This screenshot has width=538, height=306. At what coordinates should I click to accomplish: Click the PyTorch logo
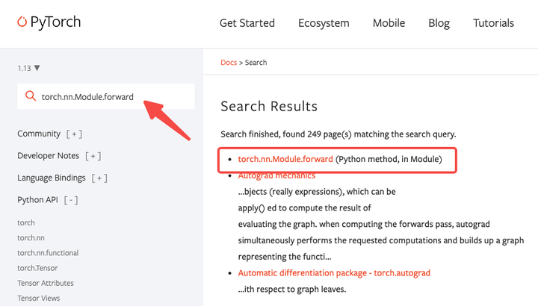click(49, 22)
